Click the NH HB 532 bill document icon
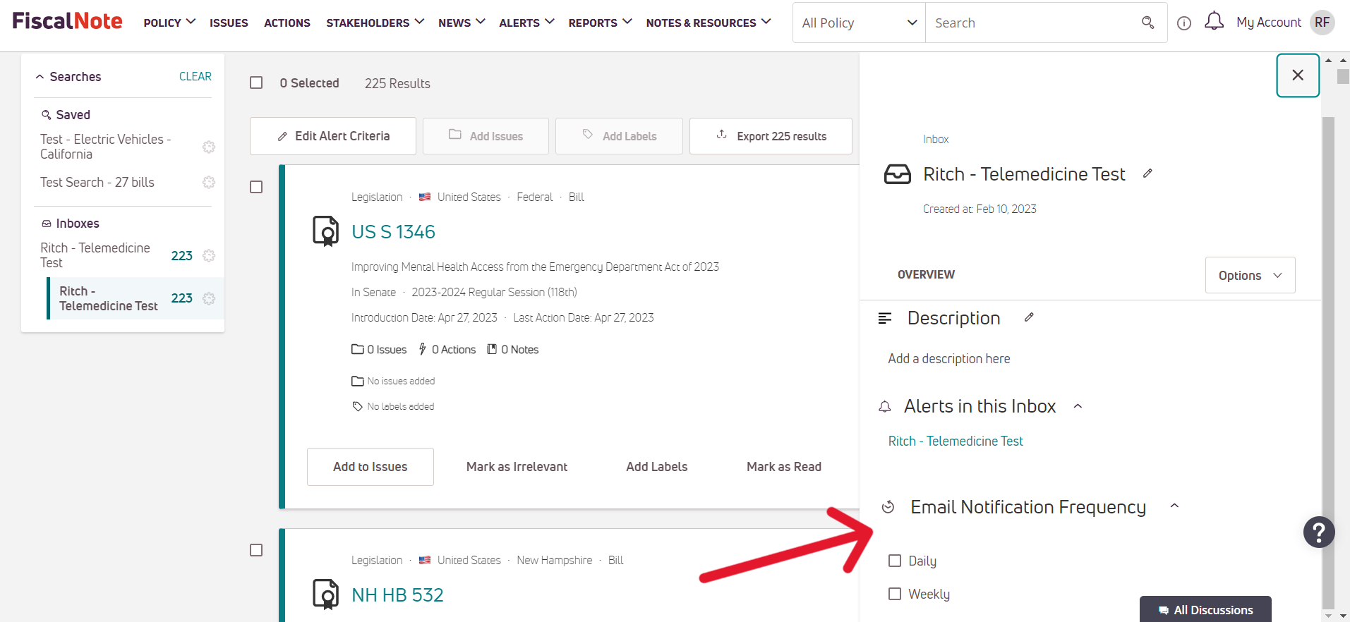The height and width of the screenshot is (622, 1350). point(325,594)
